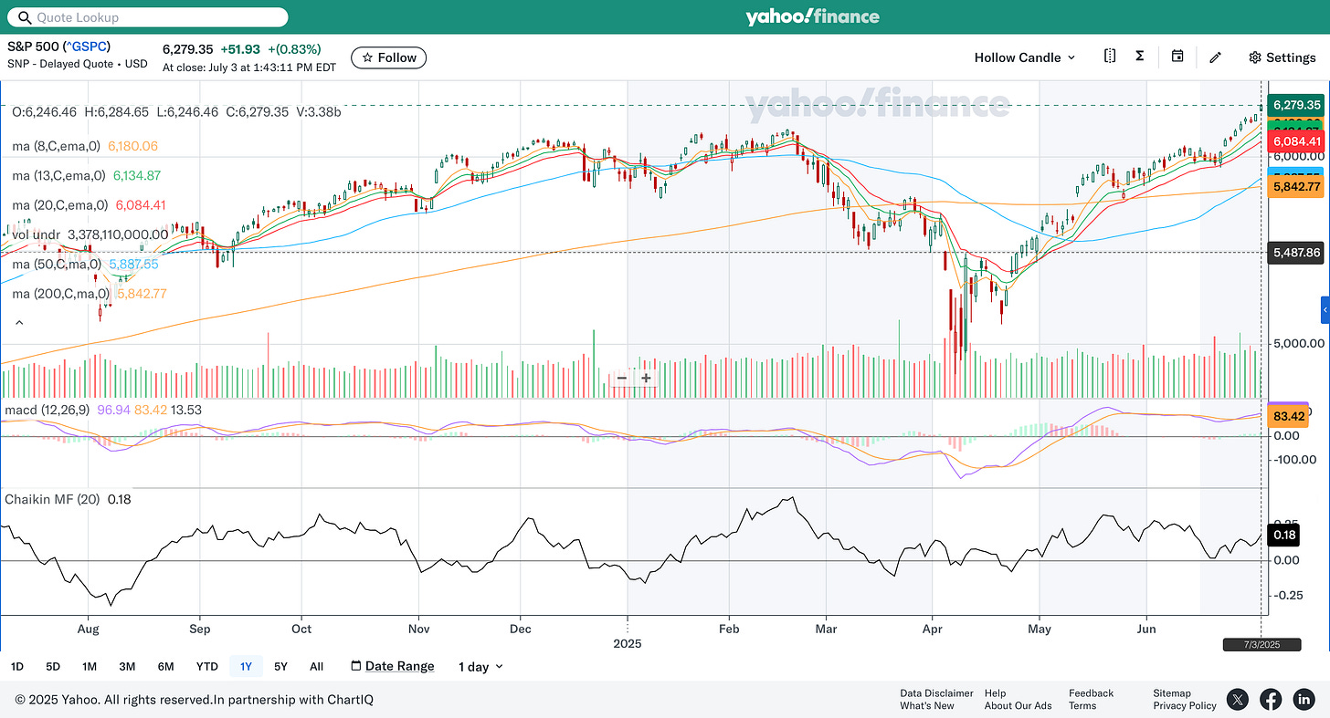The height and width of the screenshot is (718, 1330).
Task: Open the Sigma indicators menu icon
Action: point(1140,57)
